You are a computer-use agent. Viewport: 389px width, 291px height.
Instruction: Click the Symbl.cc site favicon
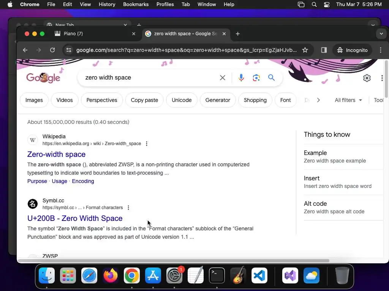point(33,204)
